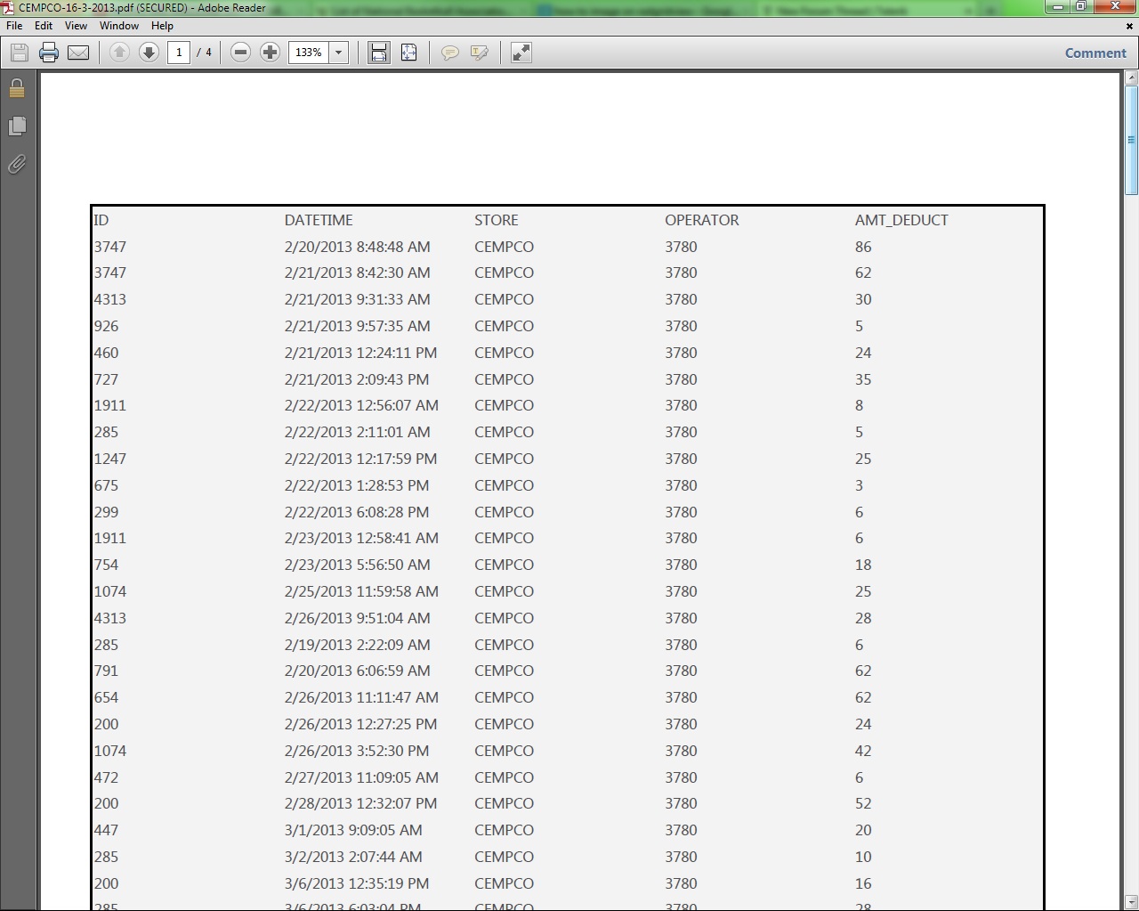Add a sticky note comment
Viewport: 1139px width, 911px height.
[x=450, y=53]
